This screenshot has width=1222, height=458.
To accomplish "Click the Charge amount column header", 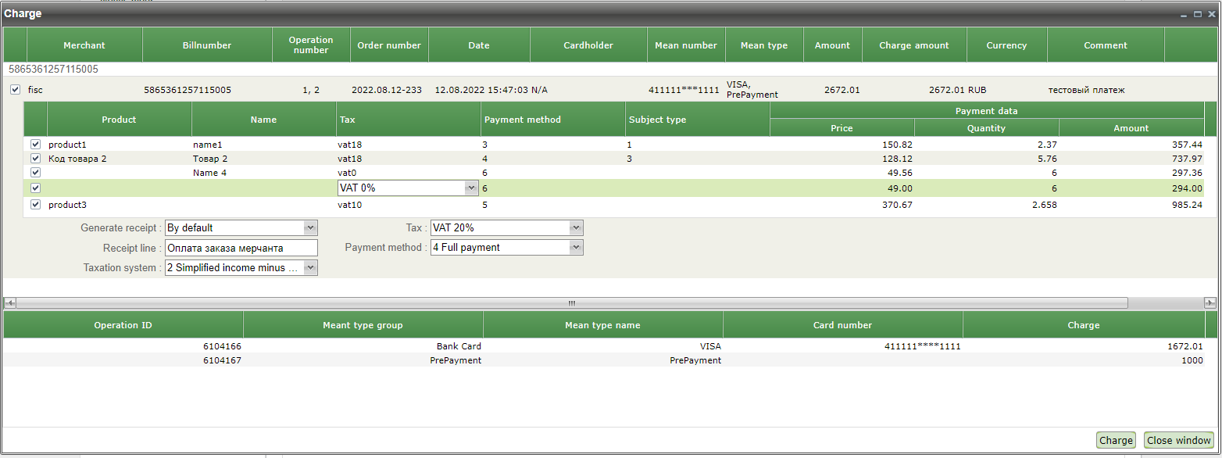I will coord(913,45).
